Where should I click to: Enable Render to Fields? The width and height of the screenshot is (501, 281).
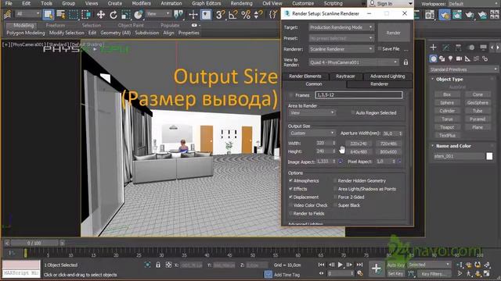(290, 214)
